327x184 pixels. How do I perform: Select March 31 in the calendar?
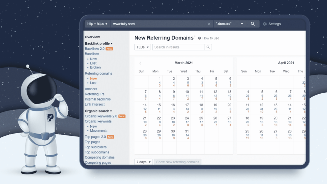click(184, 134)
